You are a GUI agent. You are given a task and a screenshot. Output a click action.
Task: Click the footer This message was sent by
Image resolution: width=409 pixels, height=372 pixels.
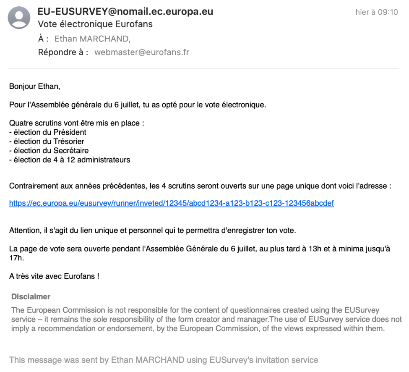(164, 360)
